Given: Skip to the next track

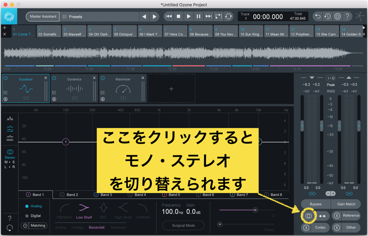Looking at the screenshot, I should click(208, 17).
